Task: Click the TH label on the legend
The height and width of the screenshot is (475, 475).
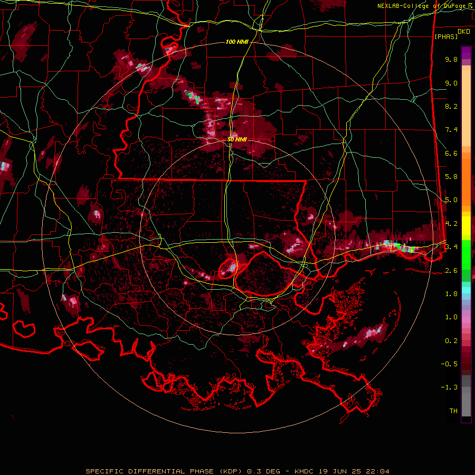Action: coord(453,411)
